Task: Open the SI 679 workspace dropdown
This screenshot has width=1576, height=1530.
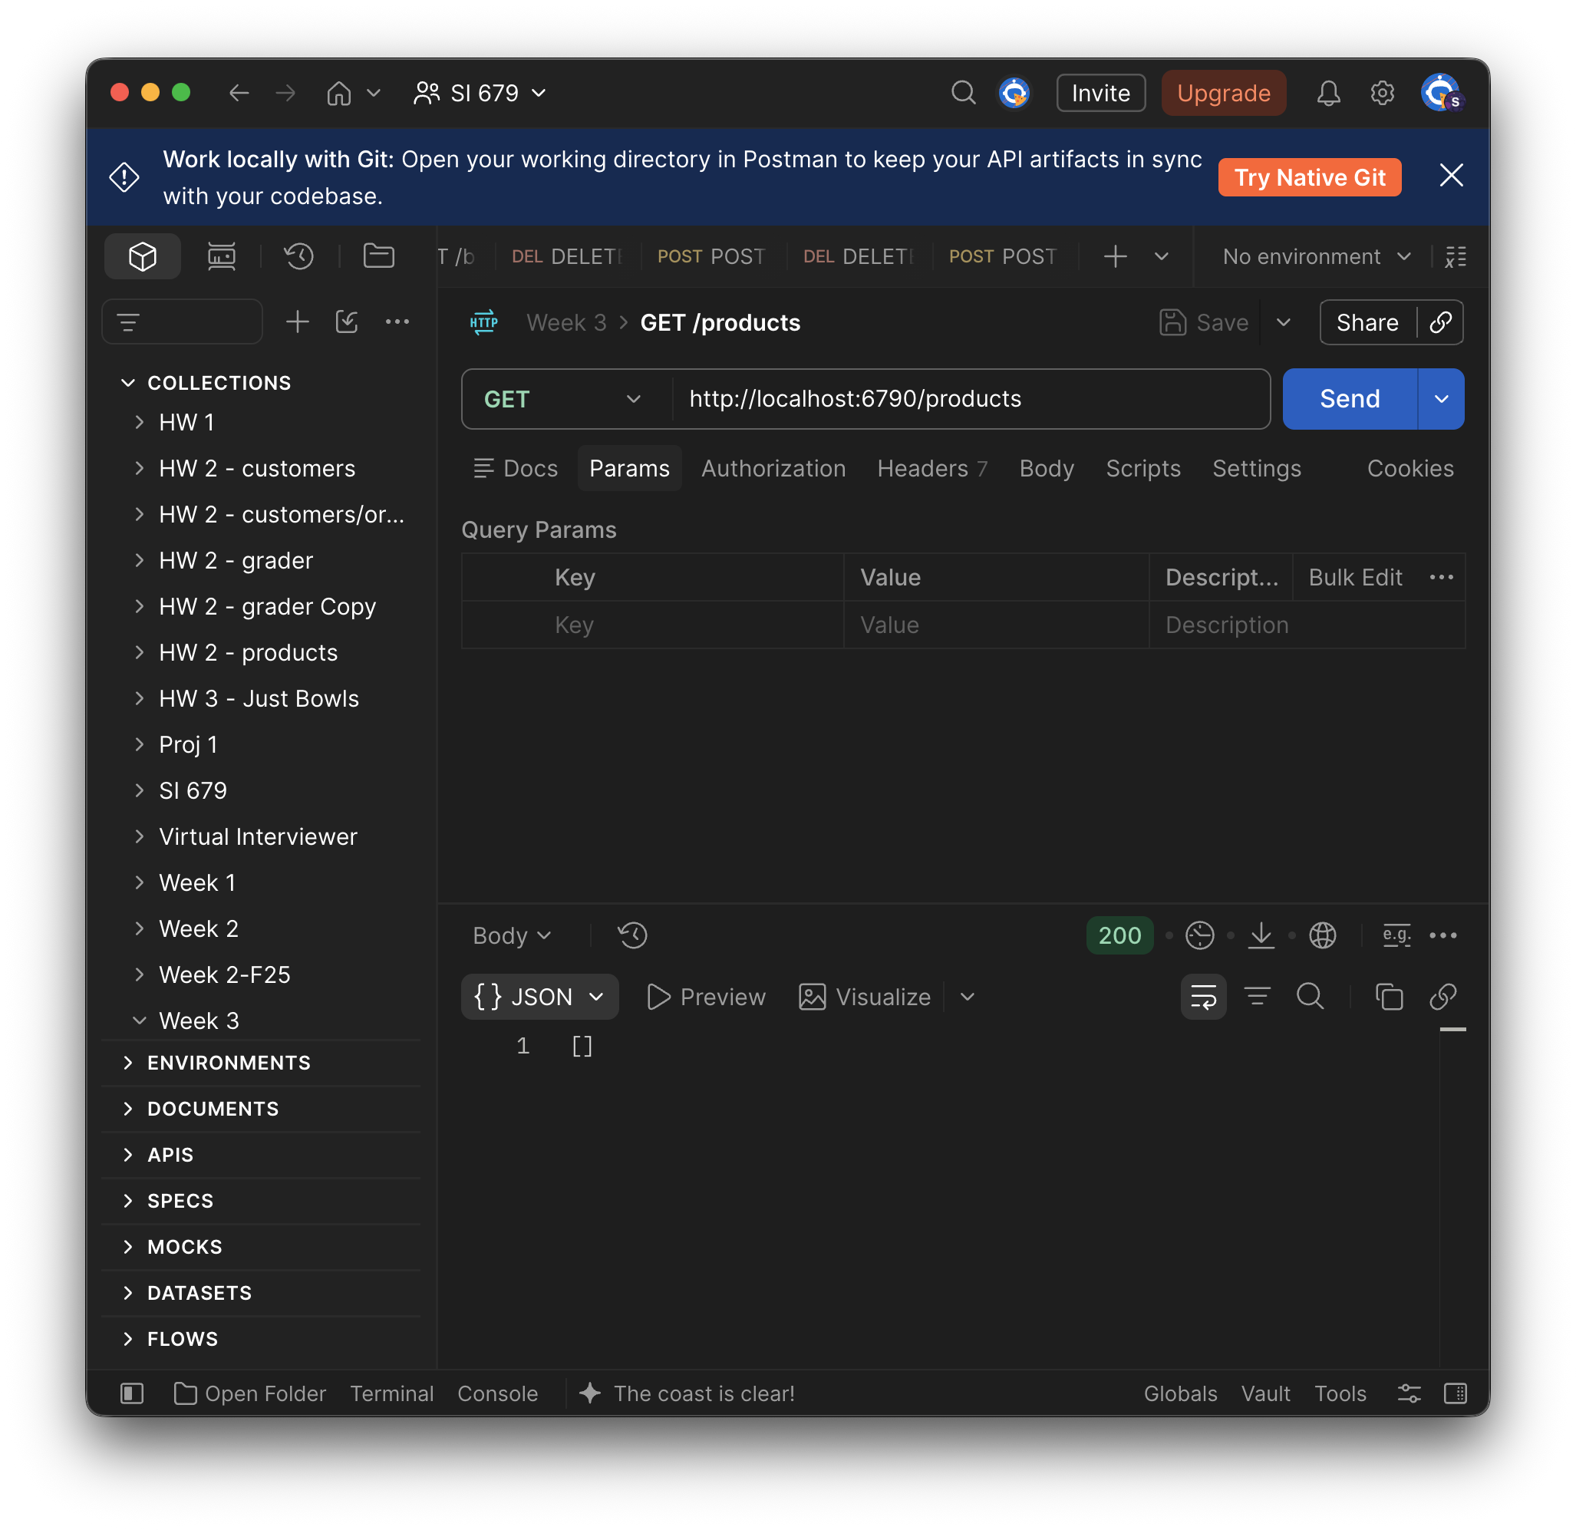Action: [x=481, y=92]
